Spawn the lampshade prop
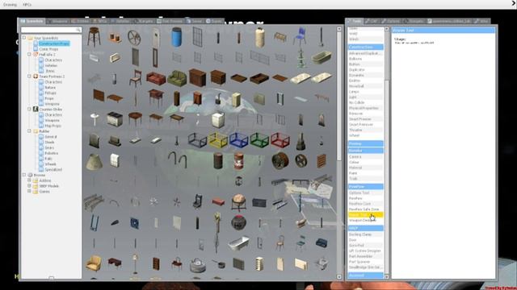Image resolution: width=517 pixels, height=290 pixels. pos(95,161)
